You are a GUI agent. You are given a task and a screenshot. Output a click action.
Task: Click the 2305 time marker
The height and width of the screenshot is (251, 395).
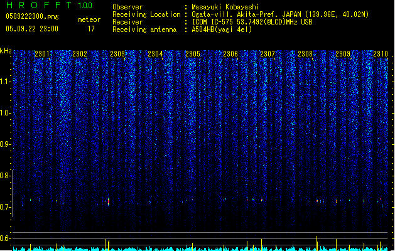(193, 54)
